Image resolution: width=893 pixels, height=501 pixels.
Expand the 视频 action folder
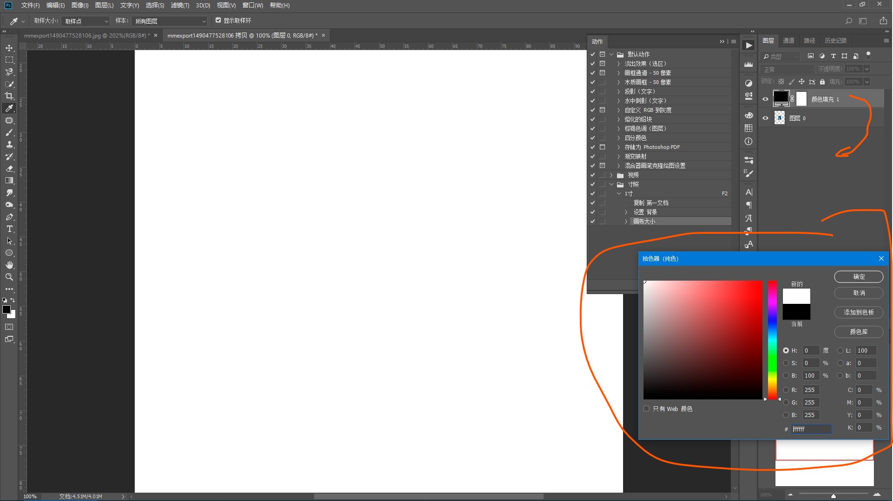click(x=611, y=175)
